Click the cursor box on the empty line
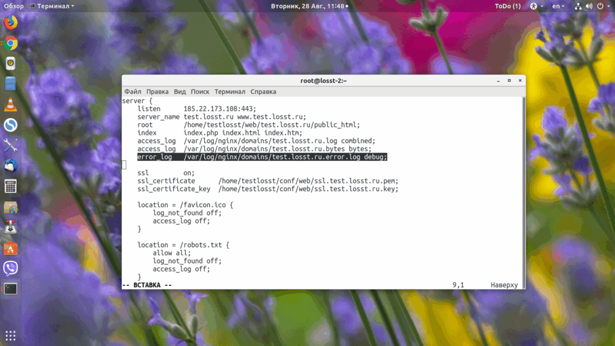Screen dimensions: 615x346 pos(124,165)
